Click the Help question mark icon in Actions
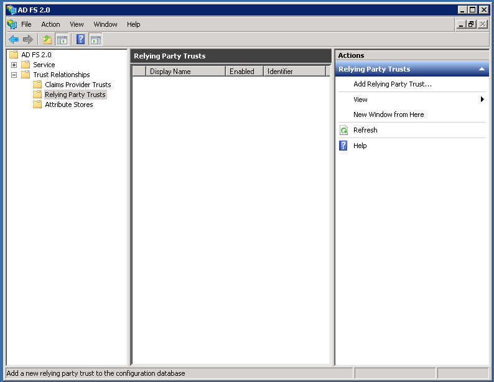The height and width of the screenshot is (382, 494). pos(343,146)
